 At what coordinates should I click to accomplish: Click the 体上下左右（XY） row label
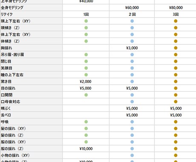tap(16, 35)
